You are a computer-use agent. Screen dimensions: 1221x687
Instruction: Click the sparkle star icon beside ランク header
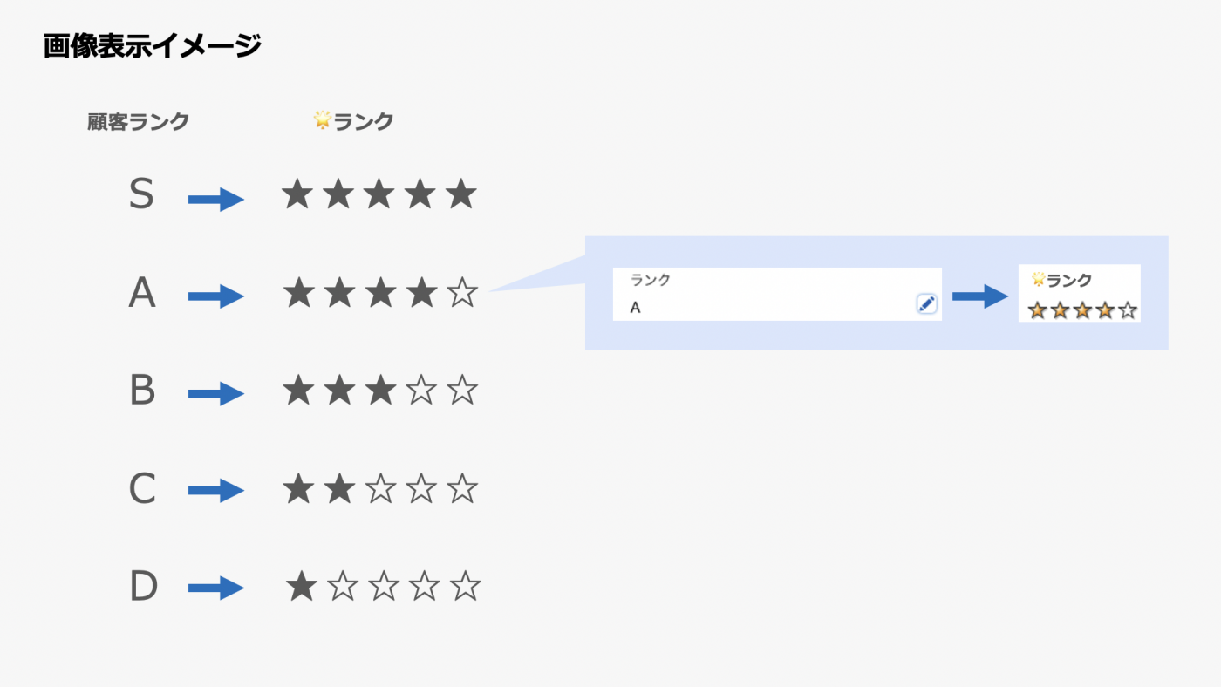pos(323,120)
